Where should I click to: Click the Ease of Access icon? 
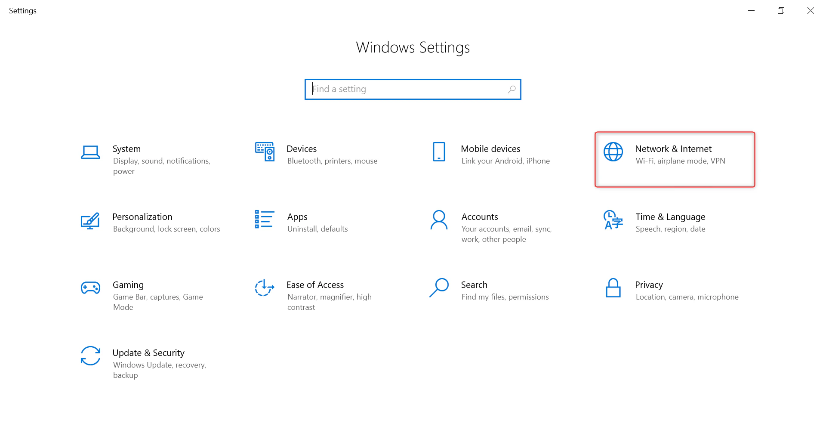pyautogui.click(x=265, y=288)
